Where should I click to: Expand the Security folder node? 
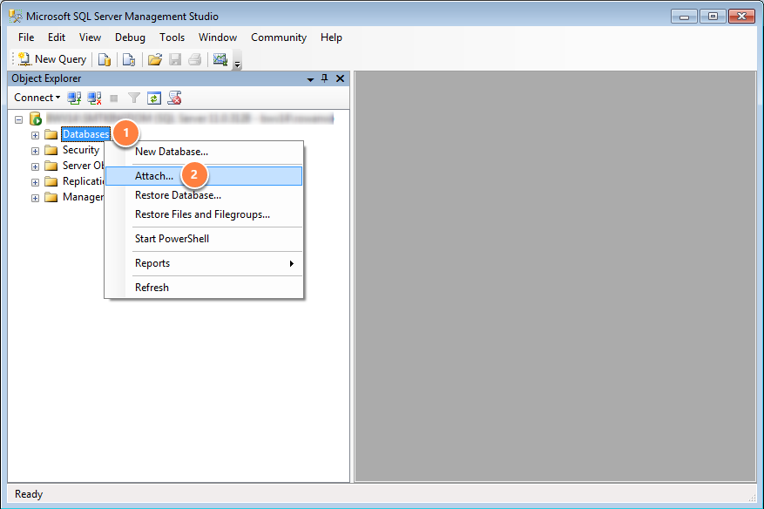[35, 151]
